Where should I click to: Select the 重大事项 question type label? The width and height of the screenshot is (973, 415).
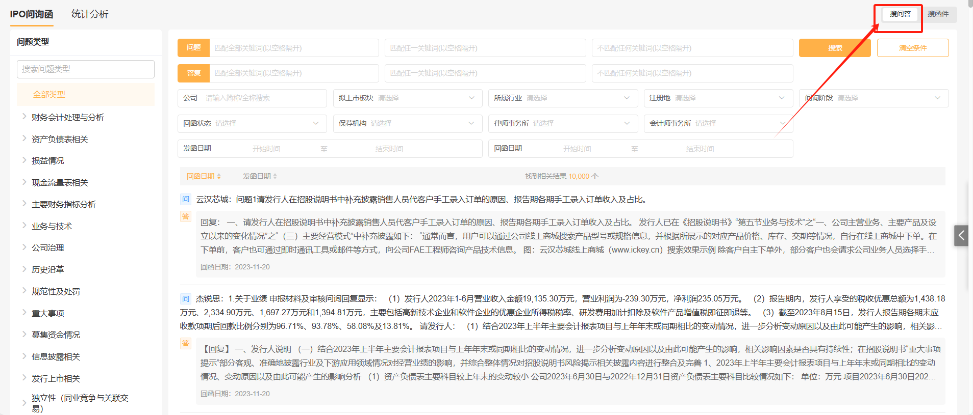[x=48, y=313]
